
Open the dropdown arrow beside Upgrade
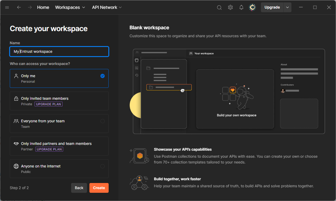coord(287,7)
